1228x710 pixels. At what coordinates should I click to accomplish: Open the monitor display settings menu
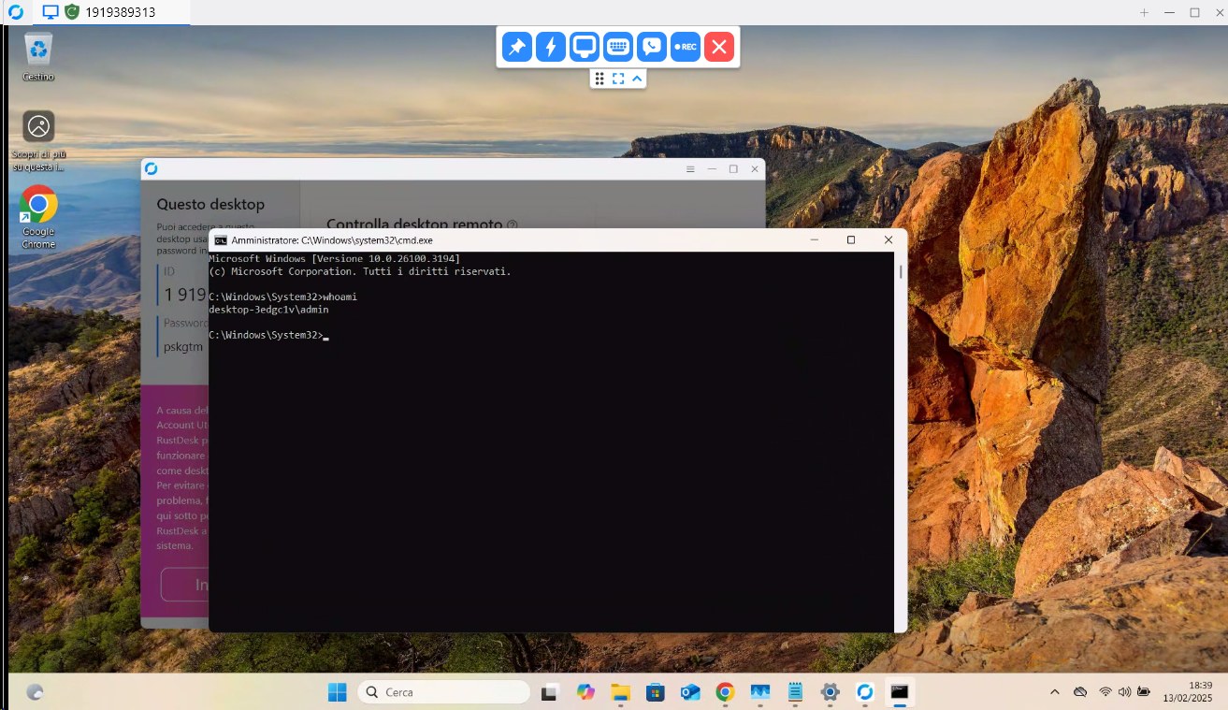[584, 47]
